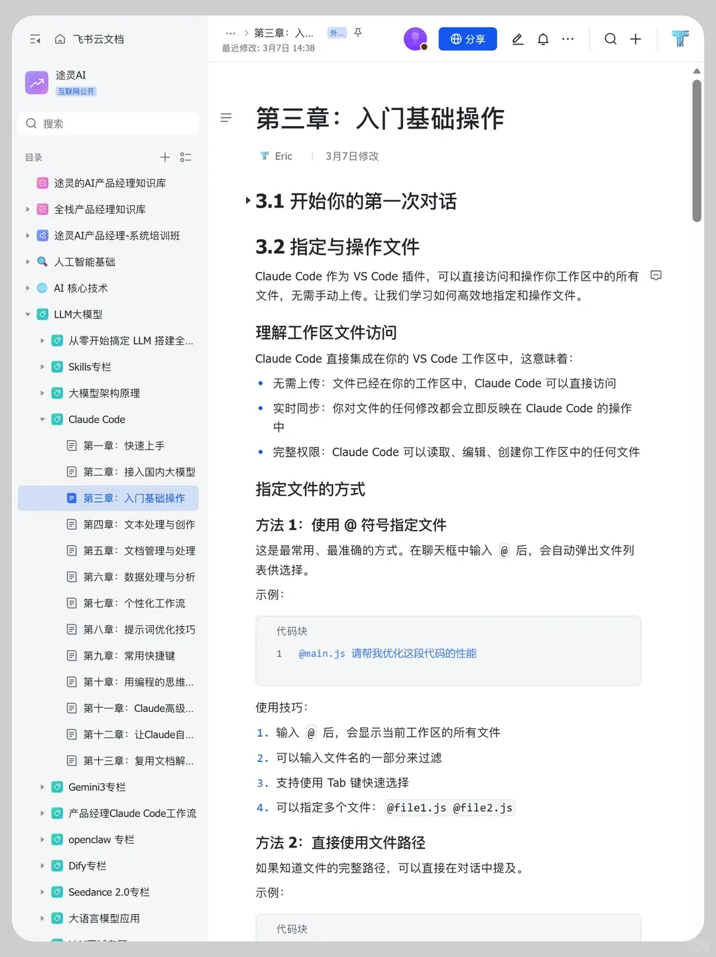Click the 互联网公开 tag under 途灵AI

76,92
